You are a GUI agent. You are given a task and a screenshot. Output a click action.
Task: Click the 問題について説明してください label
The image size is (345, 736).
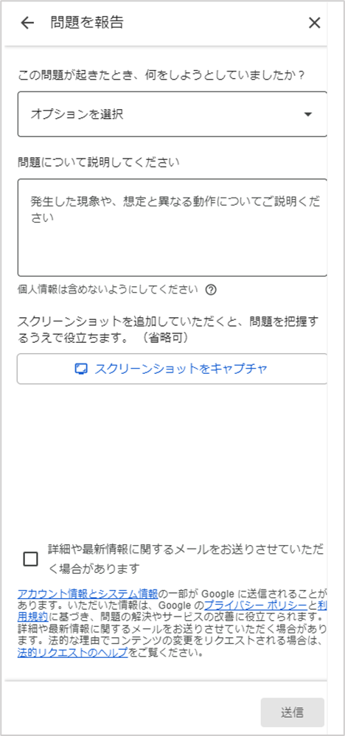99,163
